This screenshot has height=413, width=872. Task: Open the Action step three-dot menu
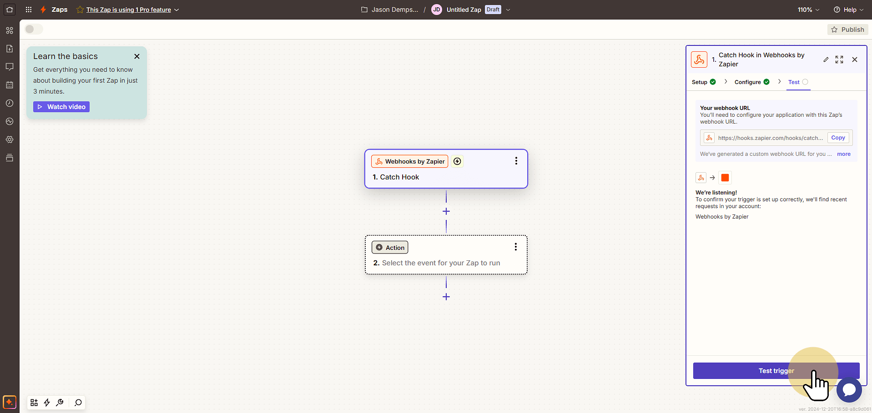(x=515, y=247)
